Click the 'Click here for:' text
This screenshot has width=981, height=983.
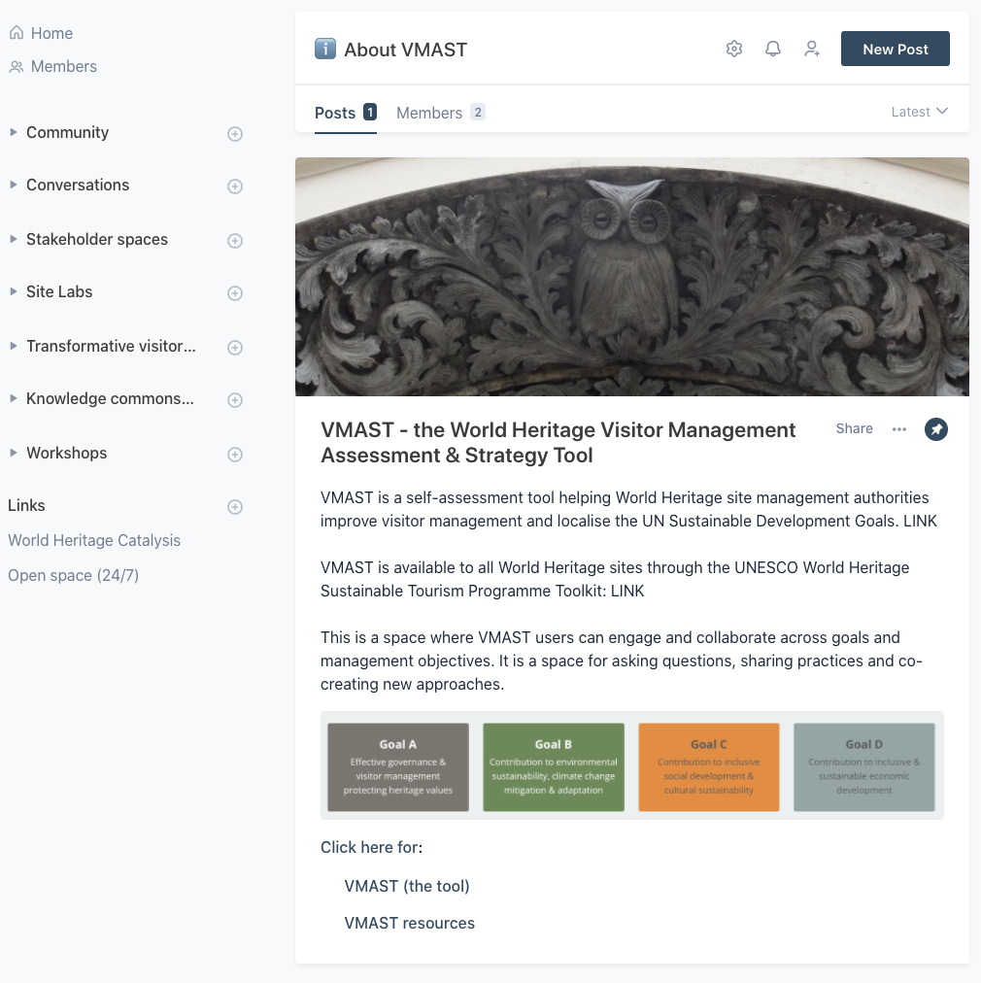[x=372, y=848]
